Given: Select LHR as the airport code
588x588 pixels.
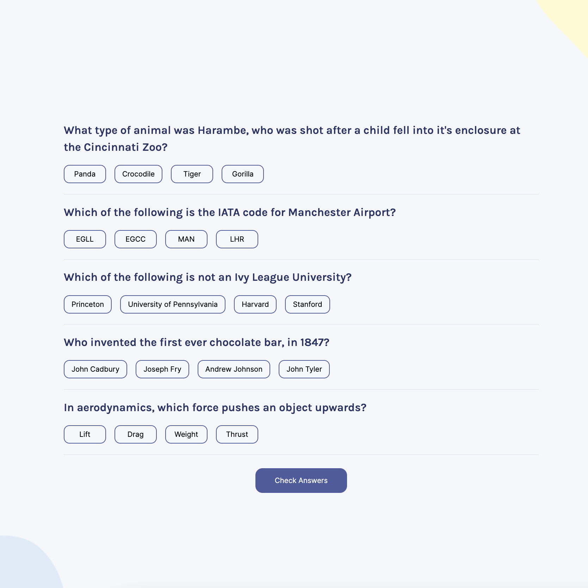Looking at the screenshot, I should click(x=237, y=239).
